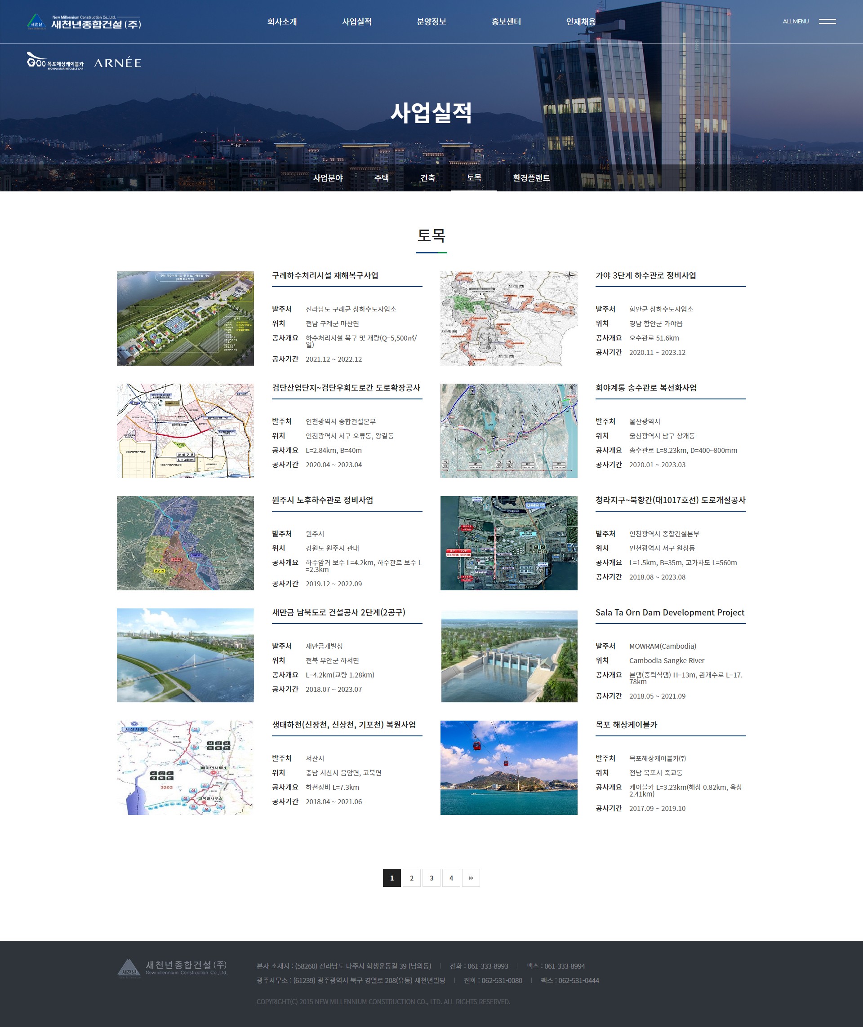Open 사업실적 top menu

click(356, 22)
